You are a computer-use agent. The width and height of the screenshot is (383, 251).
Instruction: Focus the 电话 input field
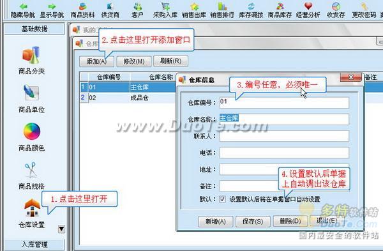pos(284,153)
